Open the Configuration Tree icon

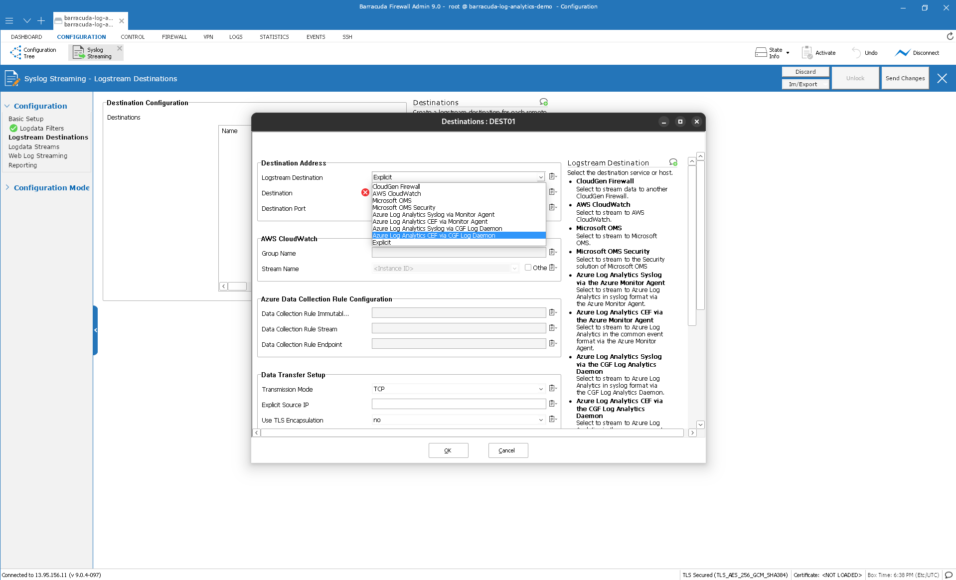coord(15,53)
